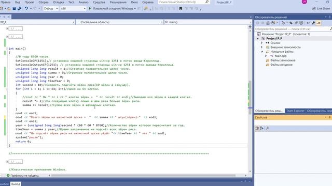Open the Тест menu
This screenshot has height=186, width=332.
[x=71, y=2]
